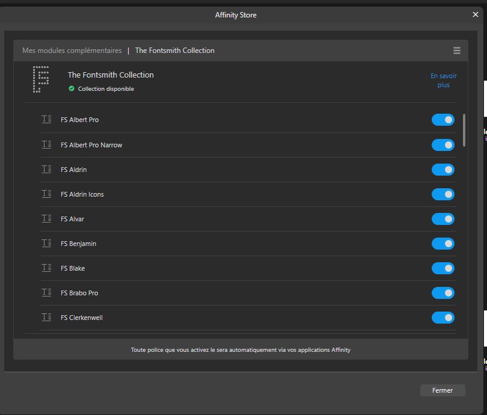Turn off the FS Alvar toggle
This screenshot has width=487, height=415.
click(443, 219)
